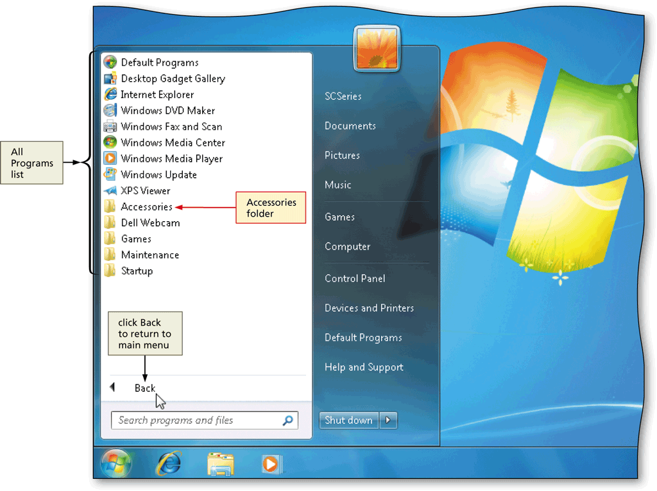Expand the Maintenance folder label
This screenshot has width=657, height=491.
tap(150, 255)
